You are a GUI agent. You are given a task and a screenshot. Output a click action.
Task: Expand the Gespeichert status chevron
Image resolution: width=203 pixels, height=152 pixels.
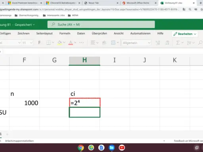click(x=34, y=25)
